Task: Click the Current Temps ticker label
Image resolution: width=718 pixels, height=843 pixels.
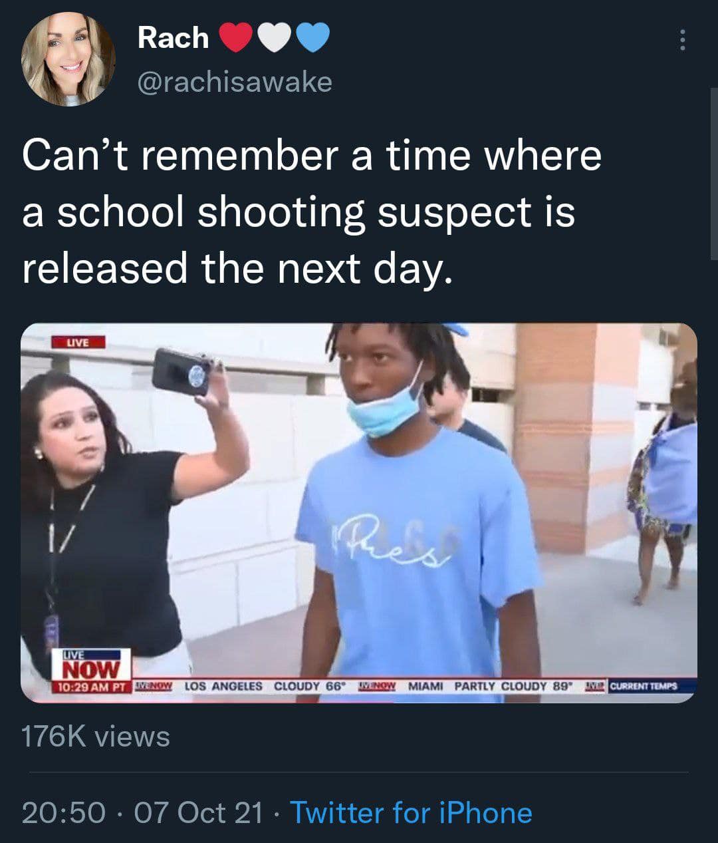Action: (642, 685)
